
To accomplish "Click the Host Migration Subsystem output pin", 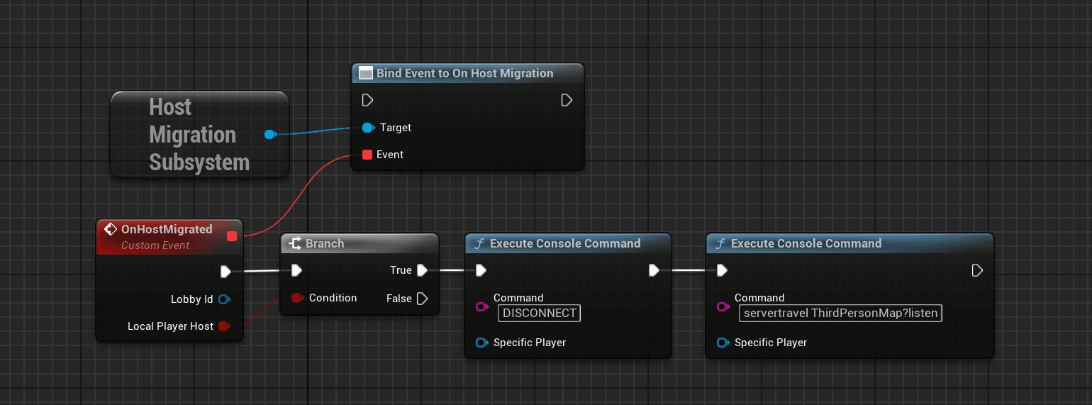I will [x=269, y=134].
